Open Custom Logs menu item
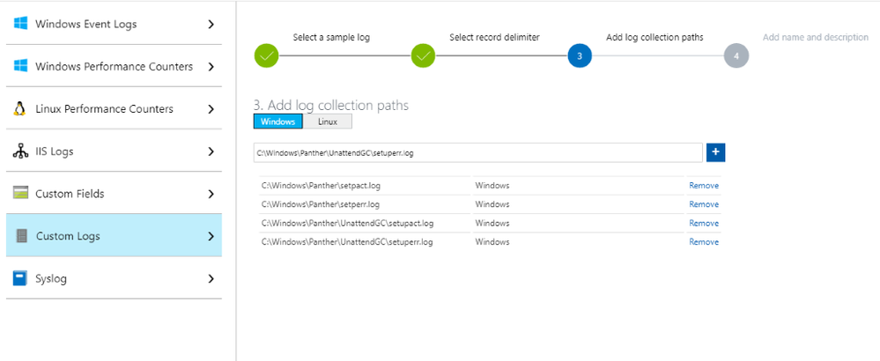The image size is (880, 361). pyautogui.click(x=114, y=236)
